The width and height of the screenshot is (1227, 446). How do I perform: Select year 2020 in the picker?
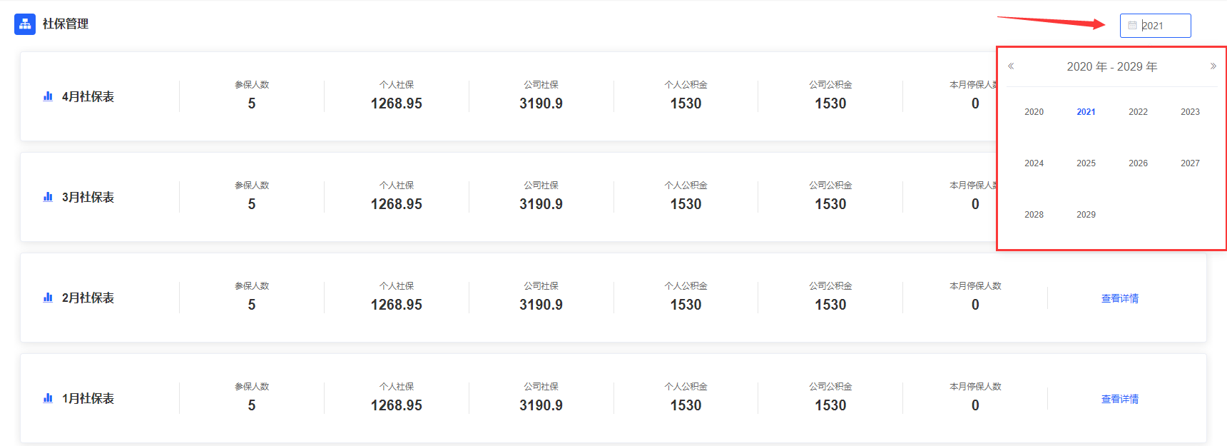1034,112
